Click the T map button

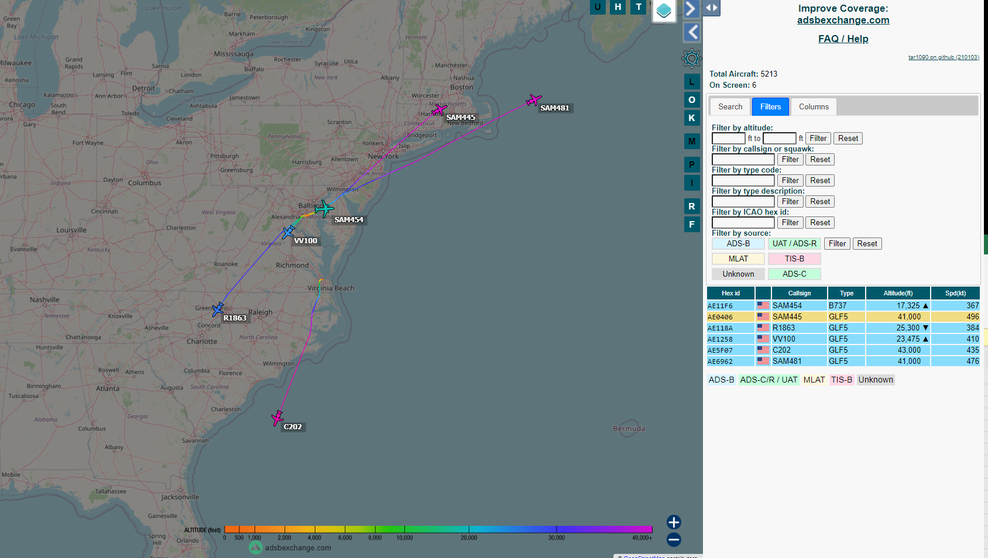click(x=639, y=7)
